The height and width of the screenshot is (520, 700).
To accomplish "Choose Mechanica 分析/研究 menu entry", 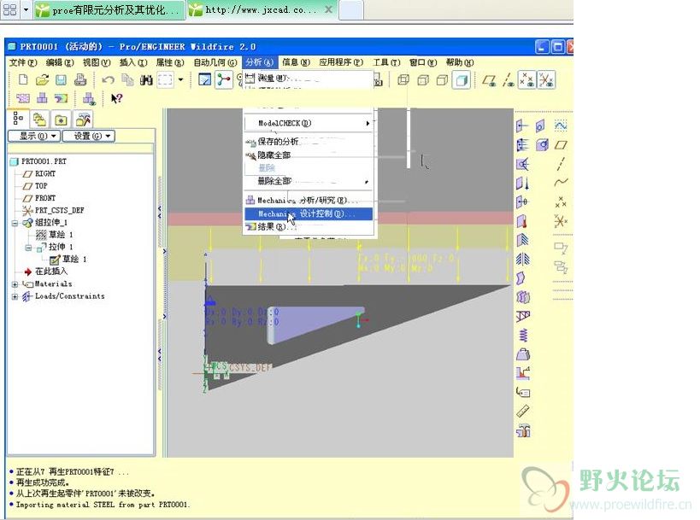I will point(309,201).
